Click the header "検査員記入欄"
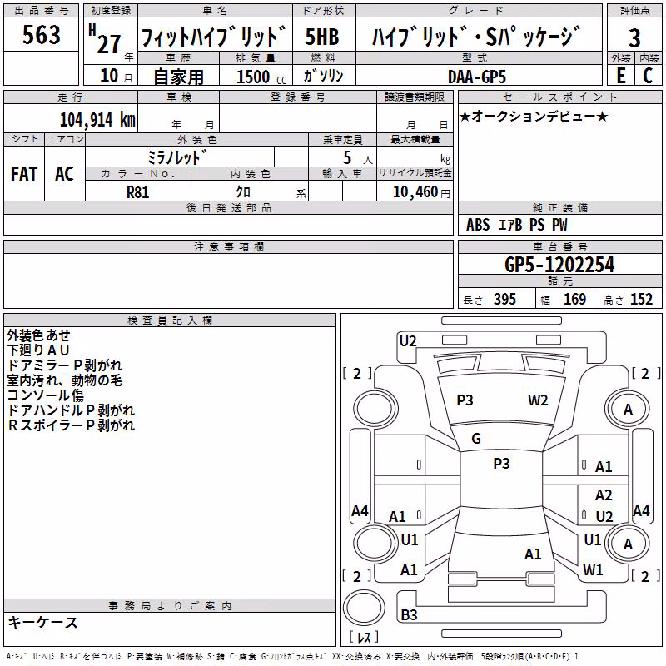This screenshot has width=666, height=666. 170,321
